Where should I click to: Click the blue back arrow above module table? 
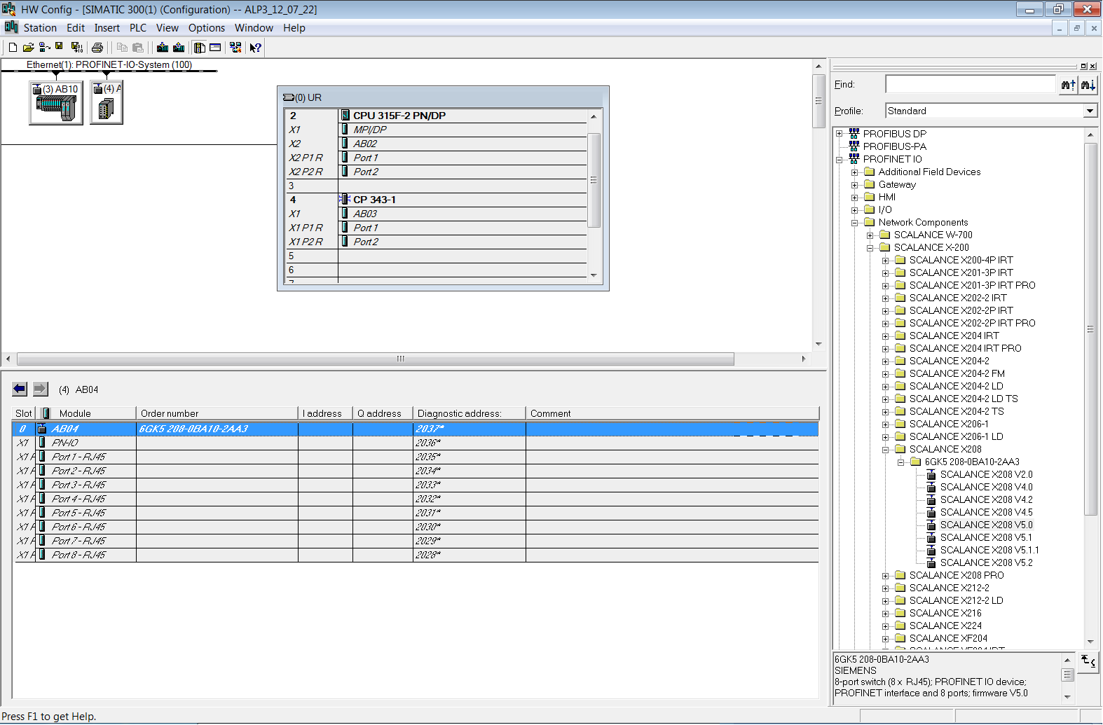point(20,389)
